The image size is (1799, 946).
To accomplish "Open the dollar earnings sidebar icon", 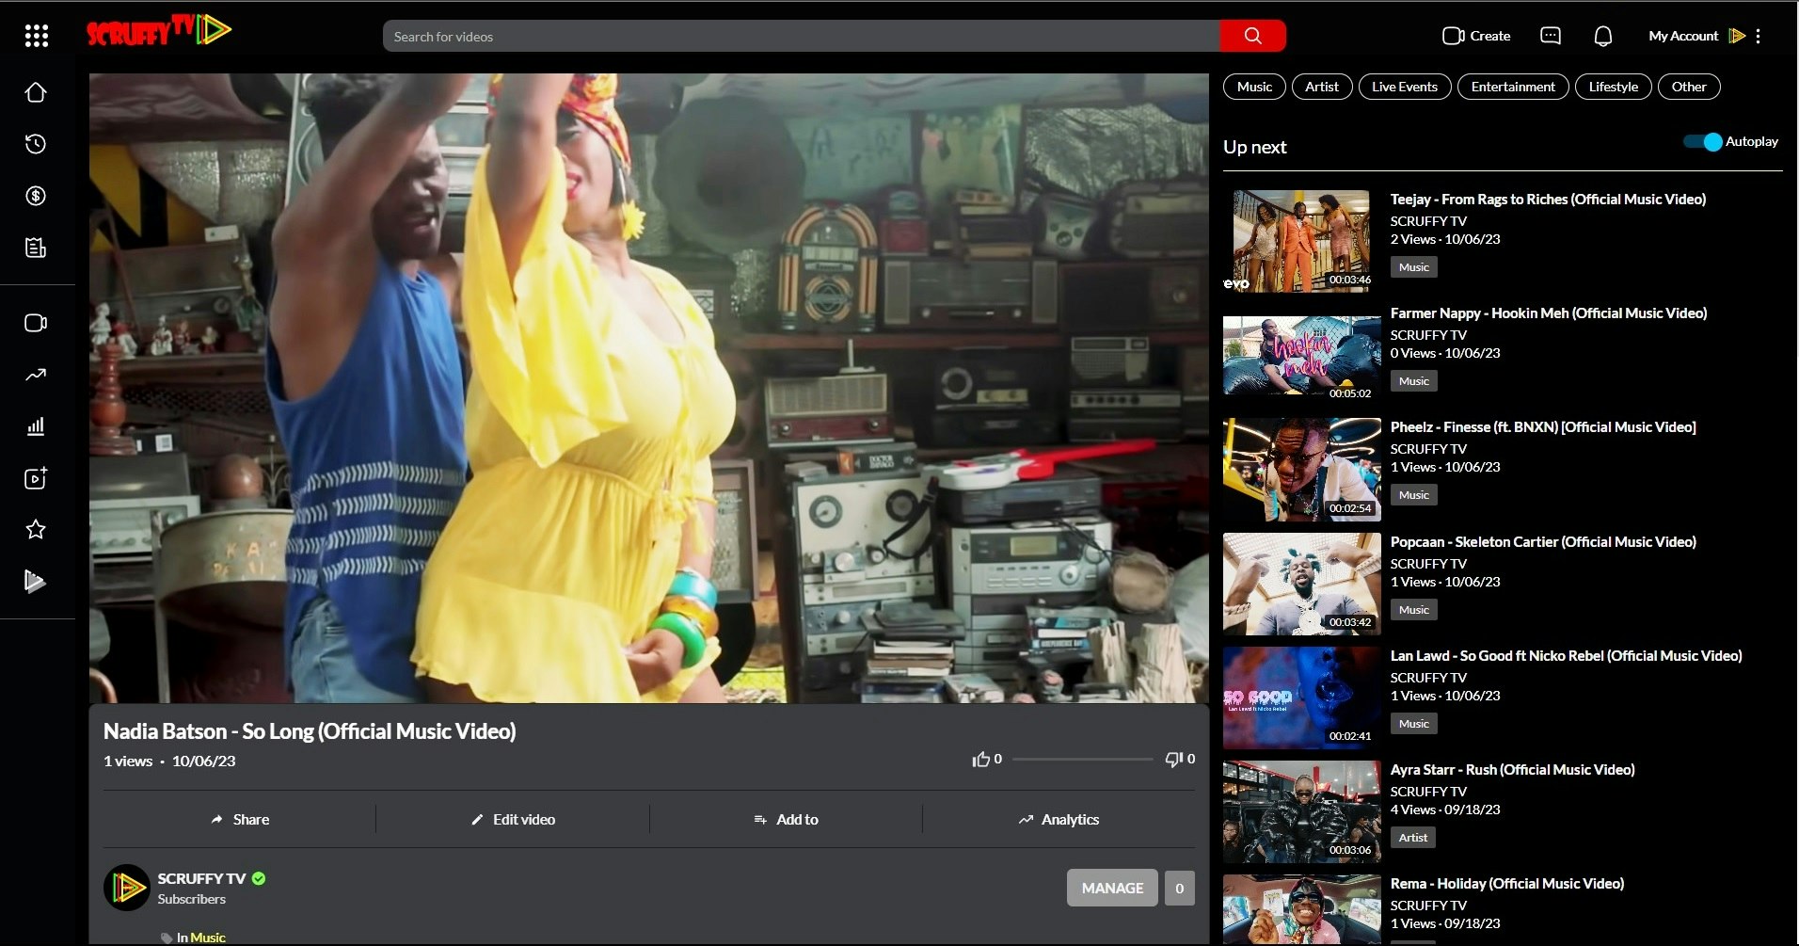I will (x=36, y=196).
